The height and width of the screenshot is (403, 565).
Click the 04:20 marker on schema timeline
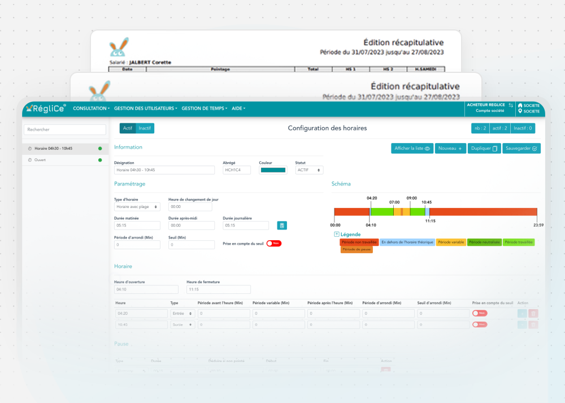(x=372, y=198)
